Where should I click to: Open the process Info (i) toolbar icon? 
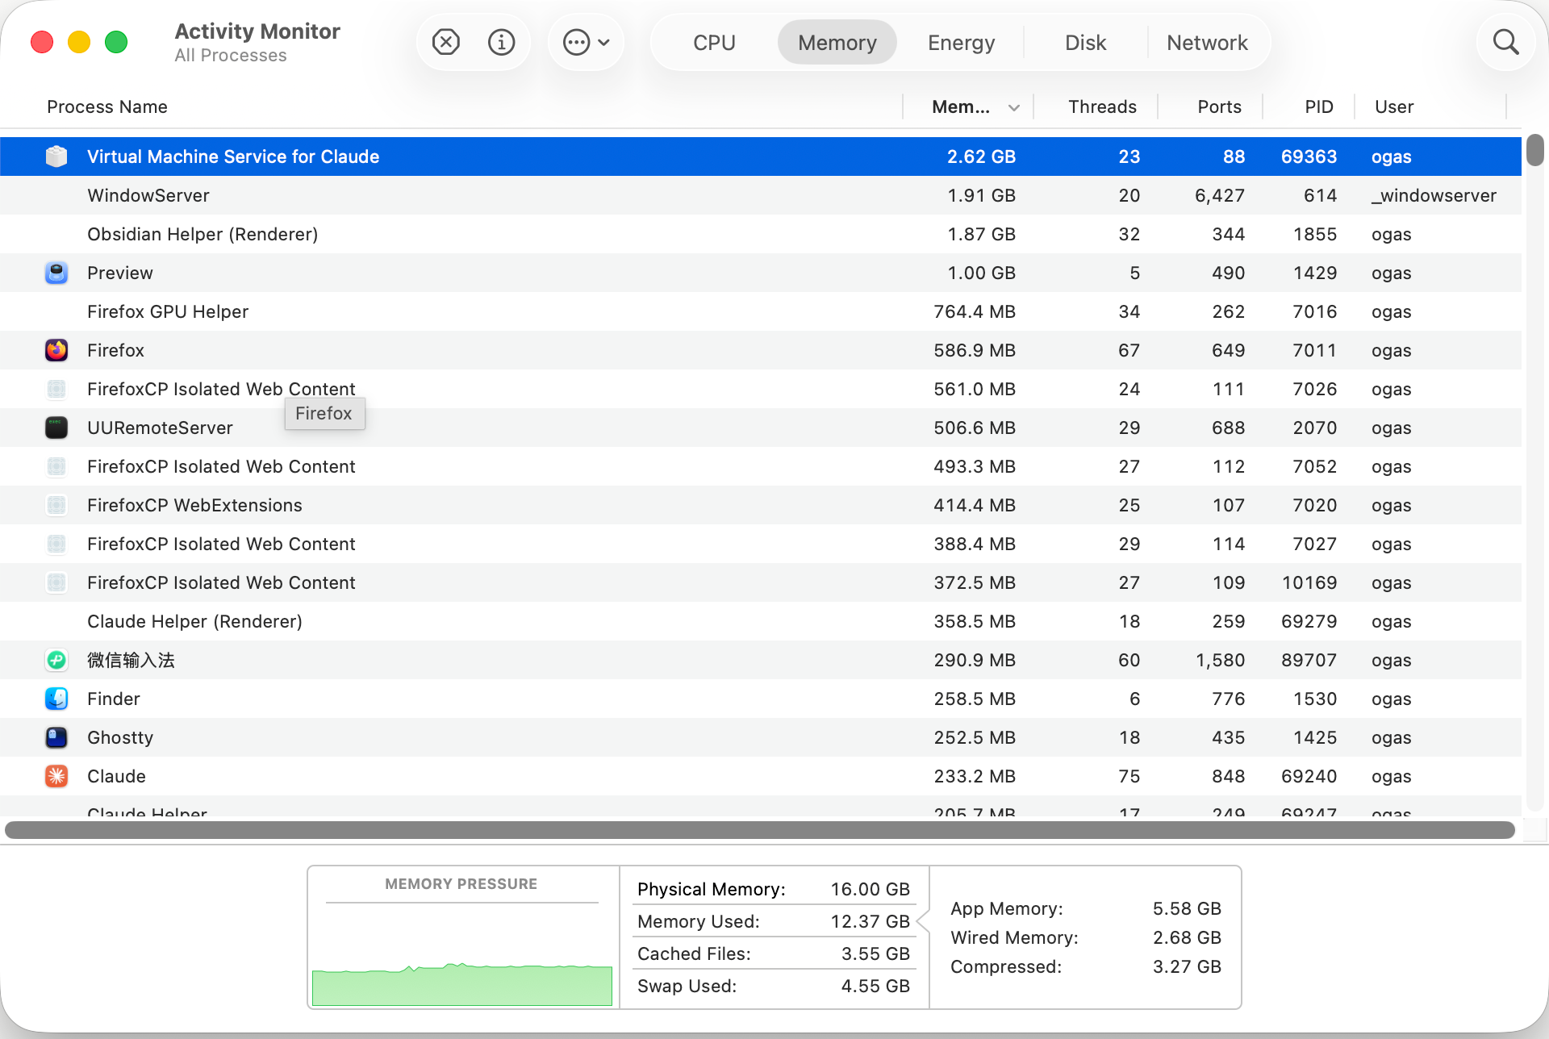tap(501, 42)
